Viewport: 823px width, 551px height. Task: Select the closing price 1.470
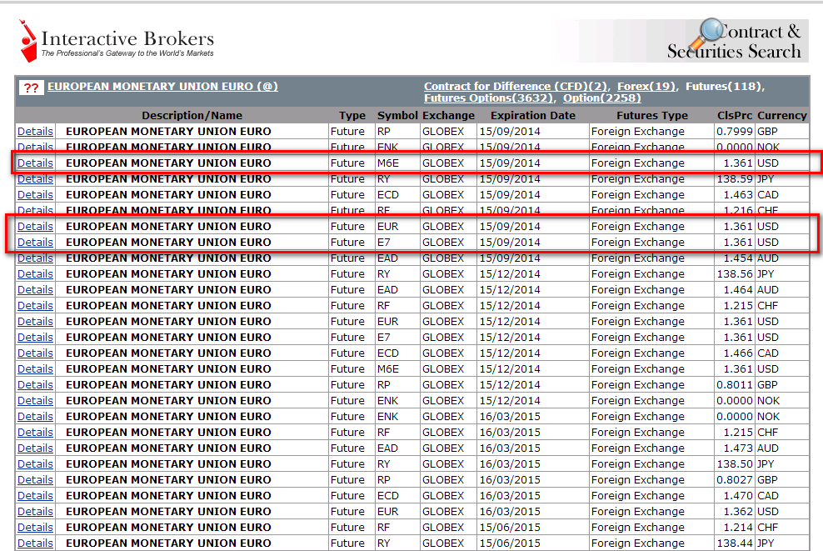738,495
